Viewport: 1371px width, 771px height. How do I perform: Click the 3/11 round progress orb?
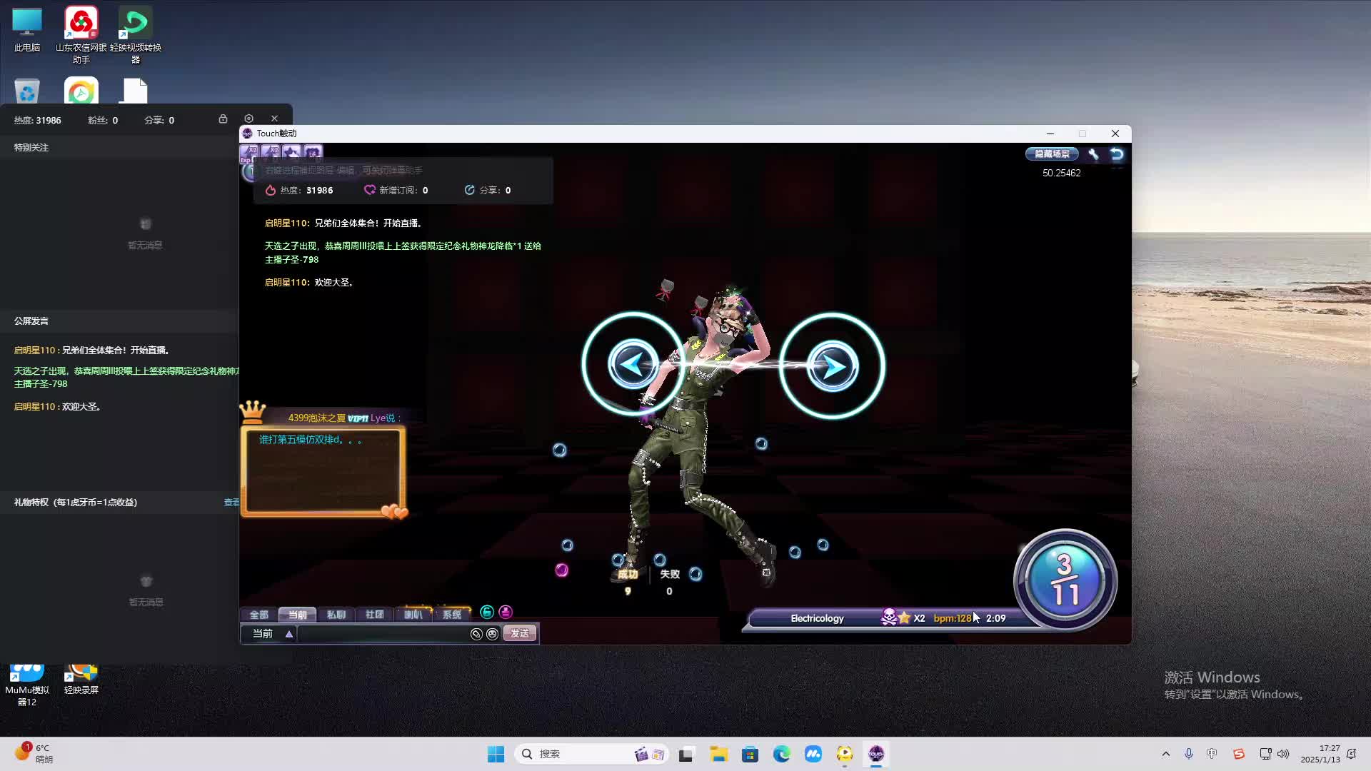[x=1065, y=580]
